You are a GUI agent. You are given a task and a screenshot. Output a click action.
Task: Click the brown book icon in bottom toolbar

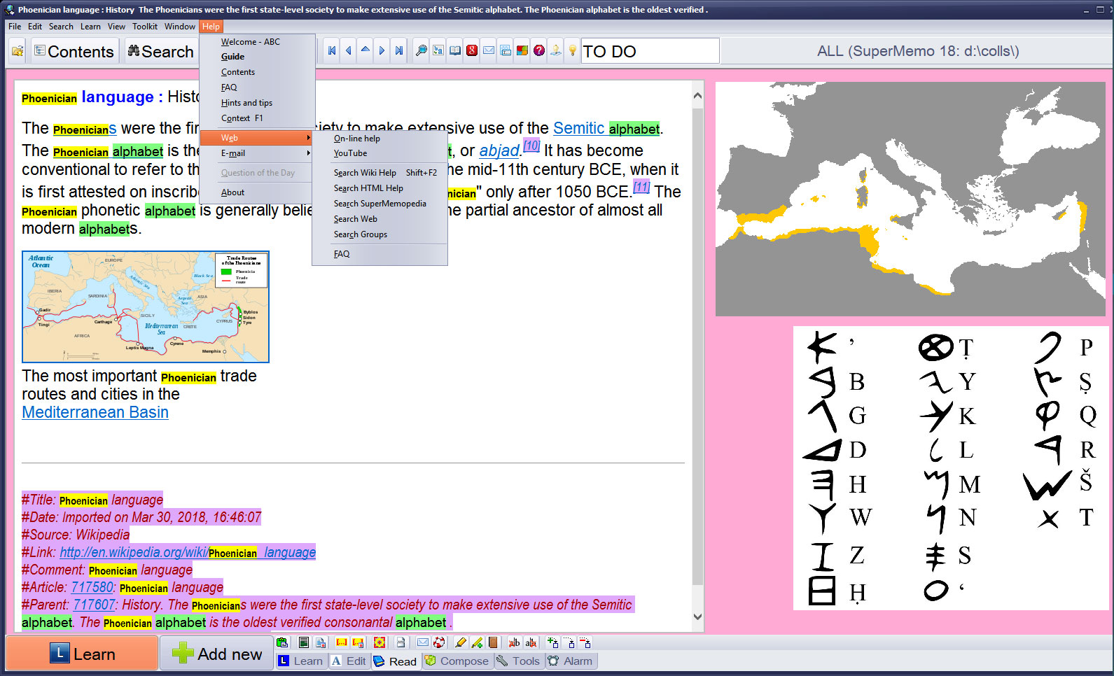coord(493,642)
